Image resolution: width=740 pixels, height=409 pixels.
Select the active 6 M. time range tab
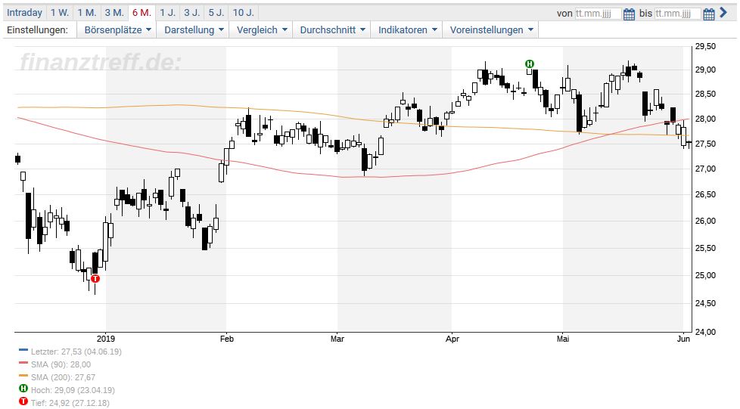pyautogui.click(x=141, y=13)
